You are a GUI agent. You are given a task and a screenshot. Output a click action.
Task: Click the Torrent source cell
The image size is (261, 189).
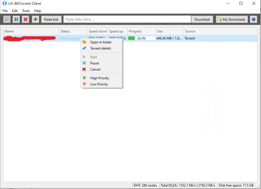click(x=190, y=38)
